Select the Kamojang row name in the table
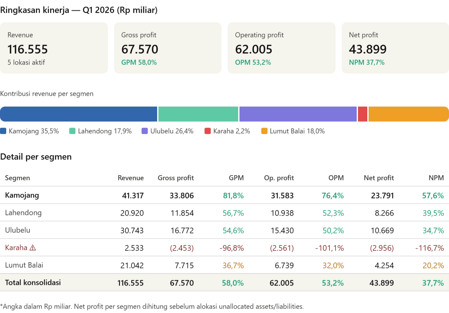This screenshot has width=449, height=313. click(x=22, y=195)
